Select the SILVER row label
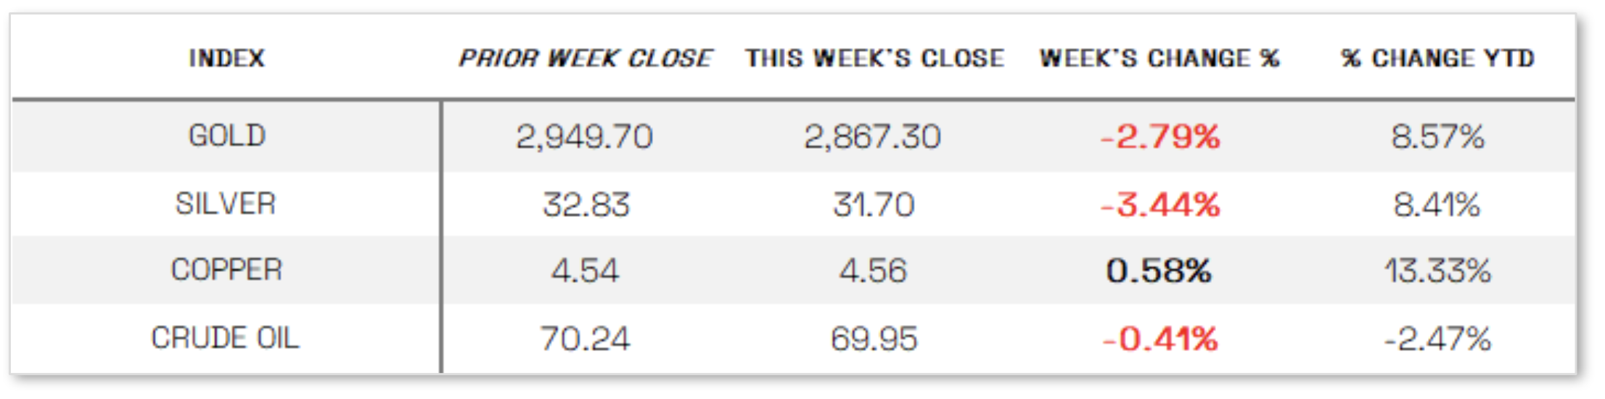The image size is (1605, 399). click(x=226, y=204)
